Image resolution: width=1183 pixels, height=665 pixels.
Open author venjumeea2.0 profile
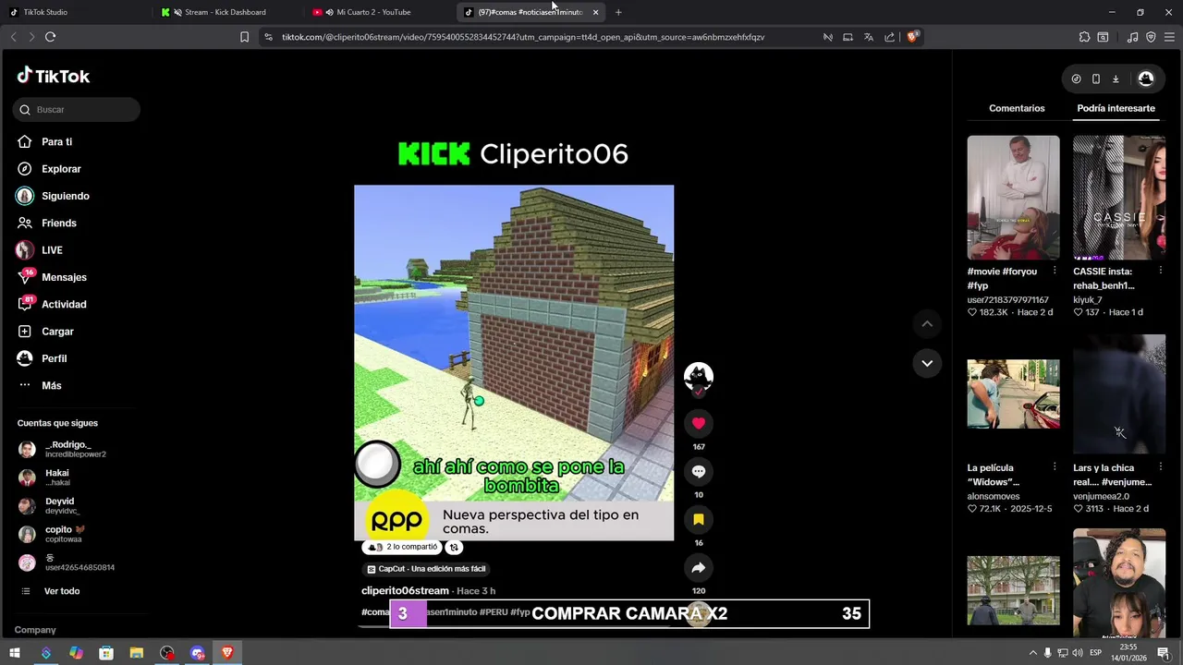click(x=1101, y=496)
